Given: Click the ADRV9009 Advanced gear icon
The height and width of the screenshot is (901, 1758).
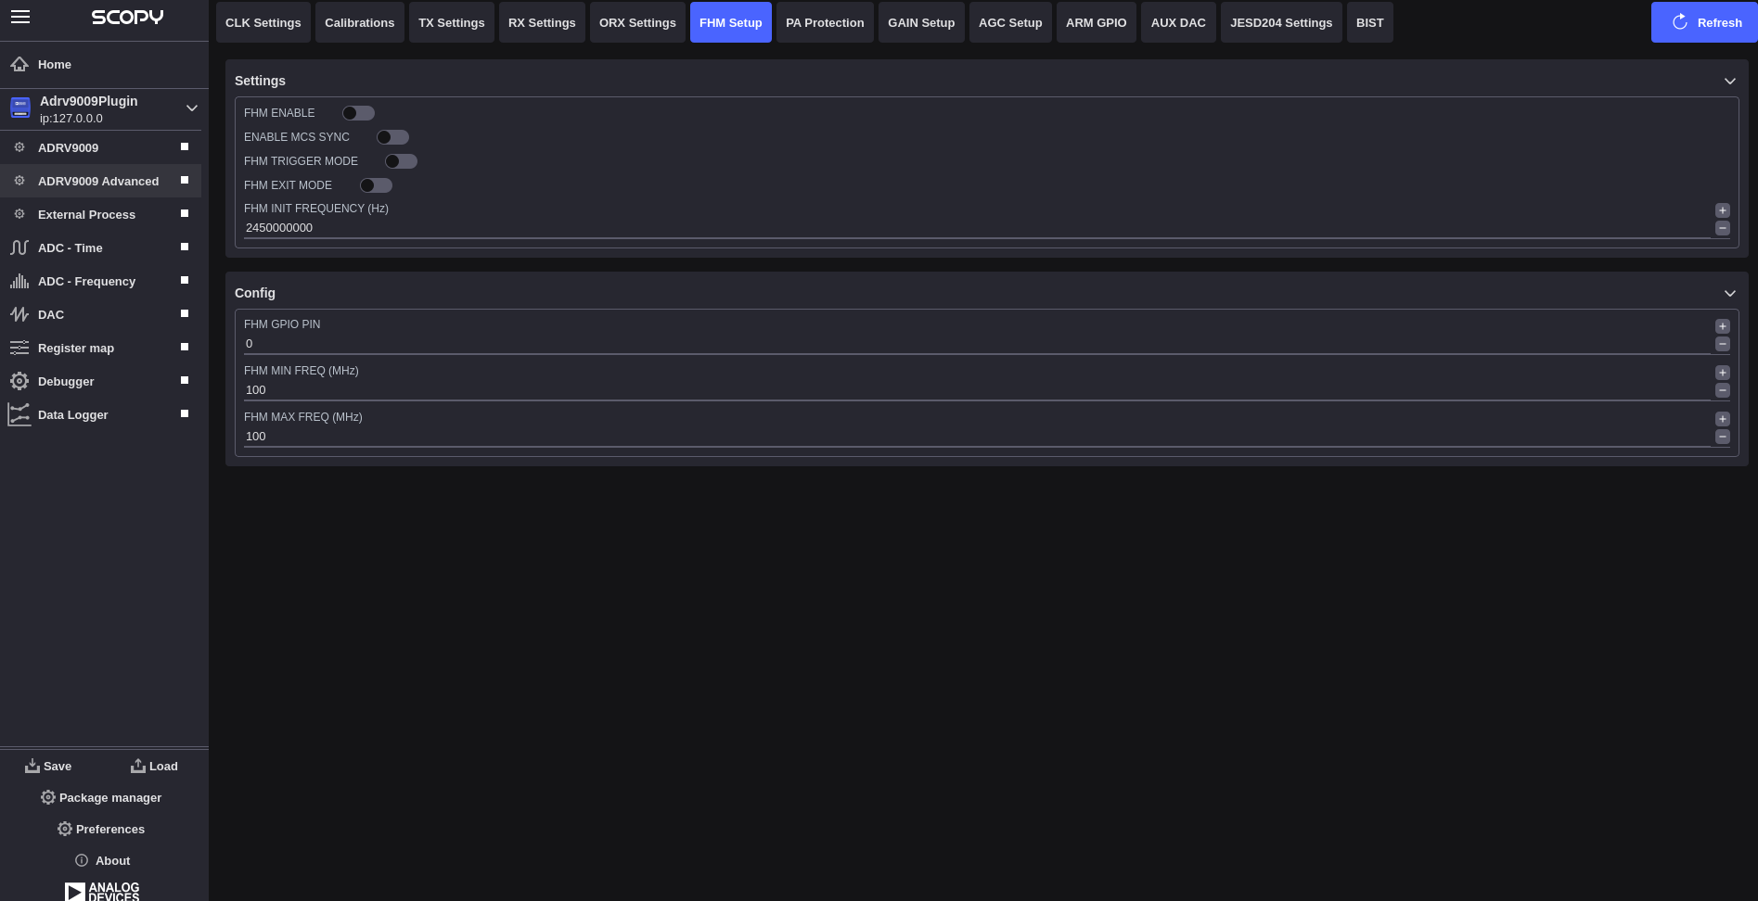Looking at the screenshot, I should click(19, 181).
